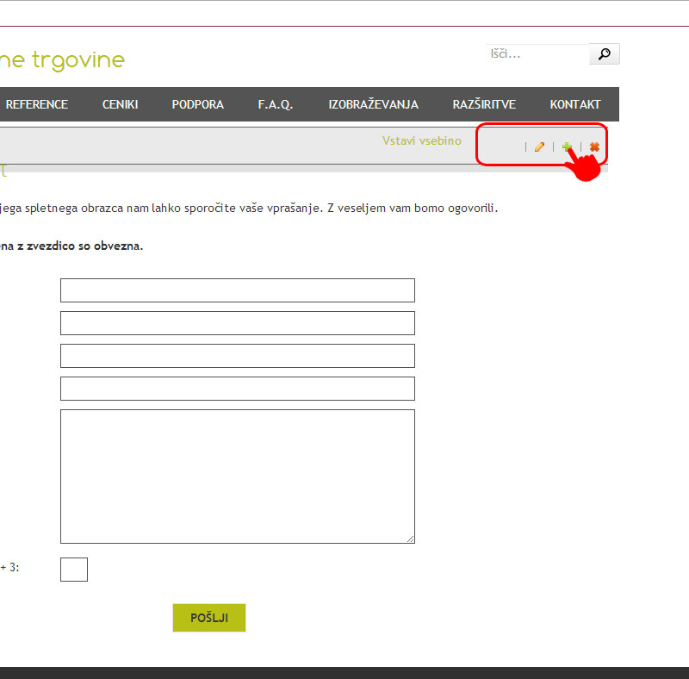The height and width of the screenshot is (679, 689).
Task: Open the PODPORA menu item
Action: pyautogui.click(x=198, y=104)
